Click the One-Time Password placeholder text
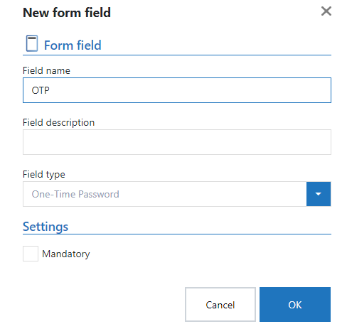 [x=75, y=194]
